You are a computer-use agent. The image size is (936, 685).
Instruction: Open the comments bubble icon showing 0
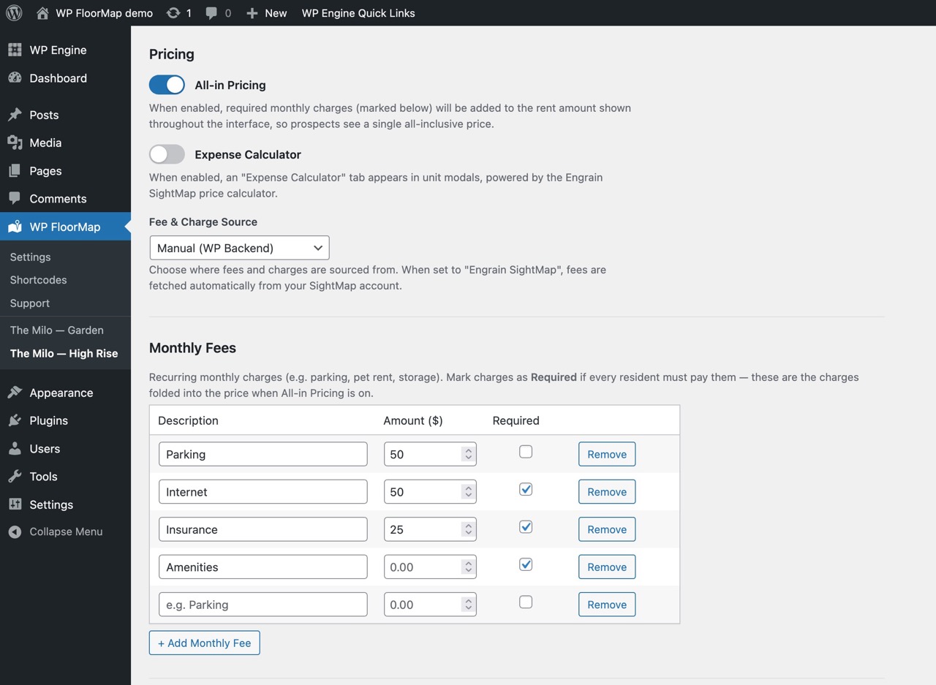tap(212, 12)
